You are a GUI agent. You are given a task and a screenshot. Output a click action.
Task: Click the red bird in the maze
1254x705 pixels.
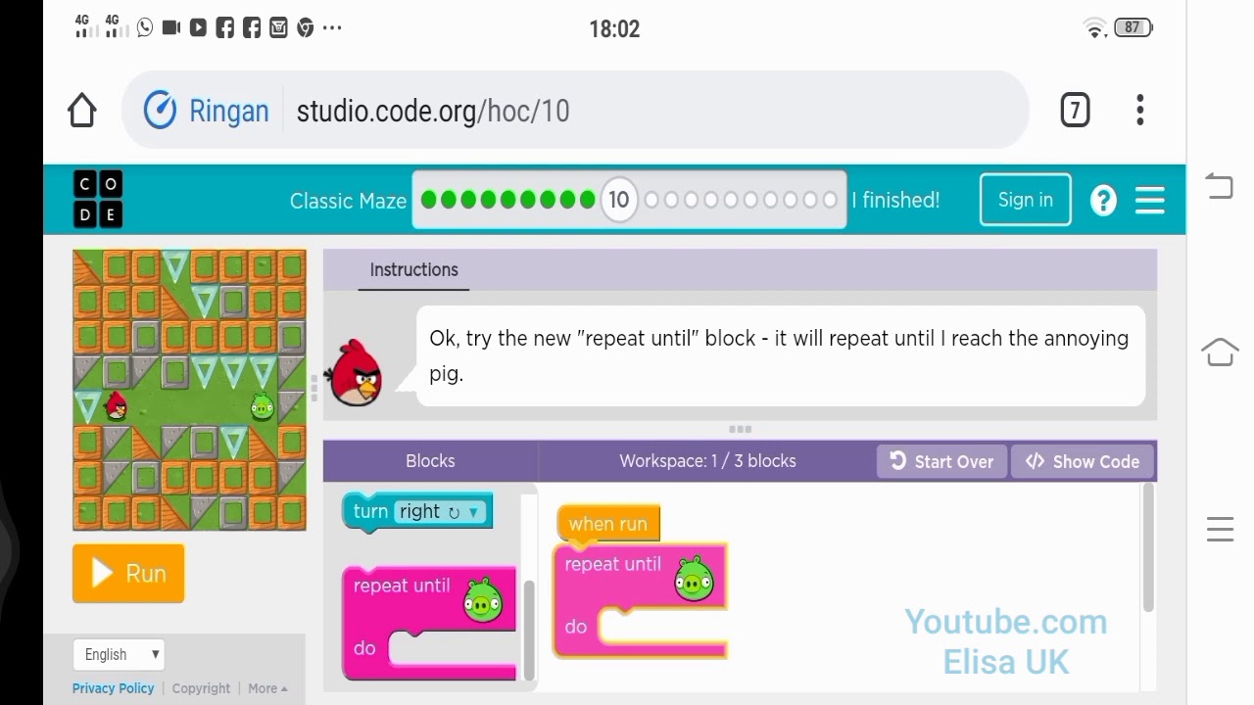click(116, 404)
